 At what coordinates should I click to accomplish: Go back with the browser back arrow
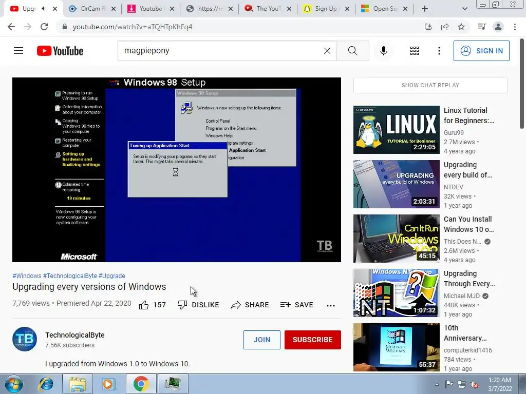(x=11, y=27)
